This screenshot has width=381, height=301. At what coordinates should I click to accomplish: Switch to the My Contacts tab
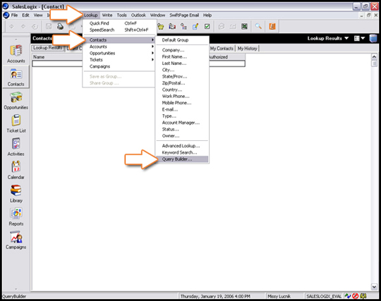click(222, 49)
